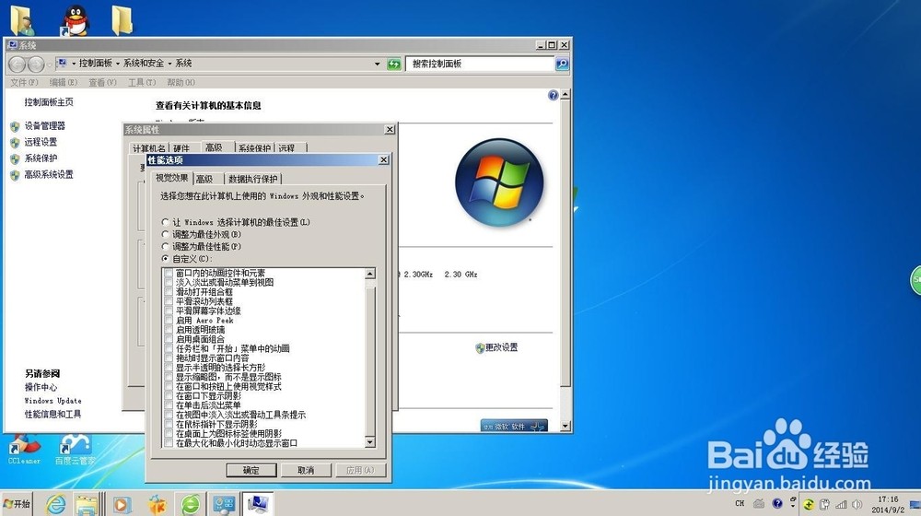Open the 百度云管家 desktop shortcut

75,449
